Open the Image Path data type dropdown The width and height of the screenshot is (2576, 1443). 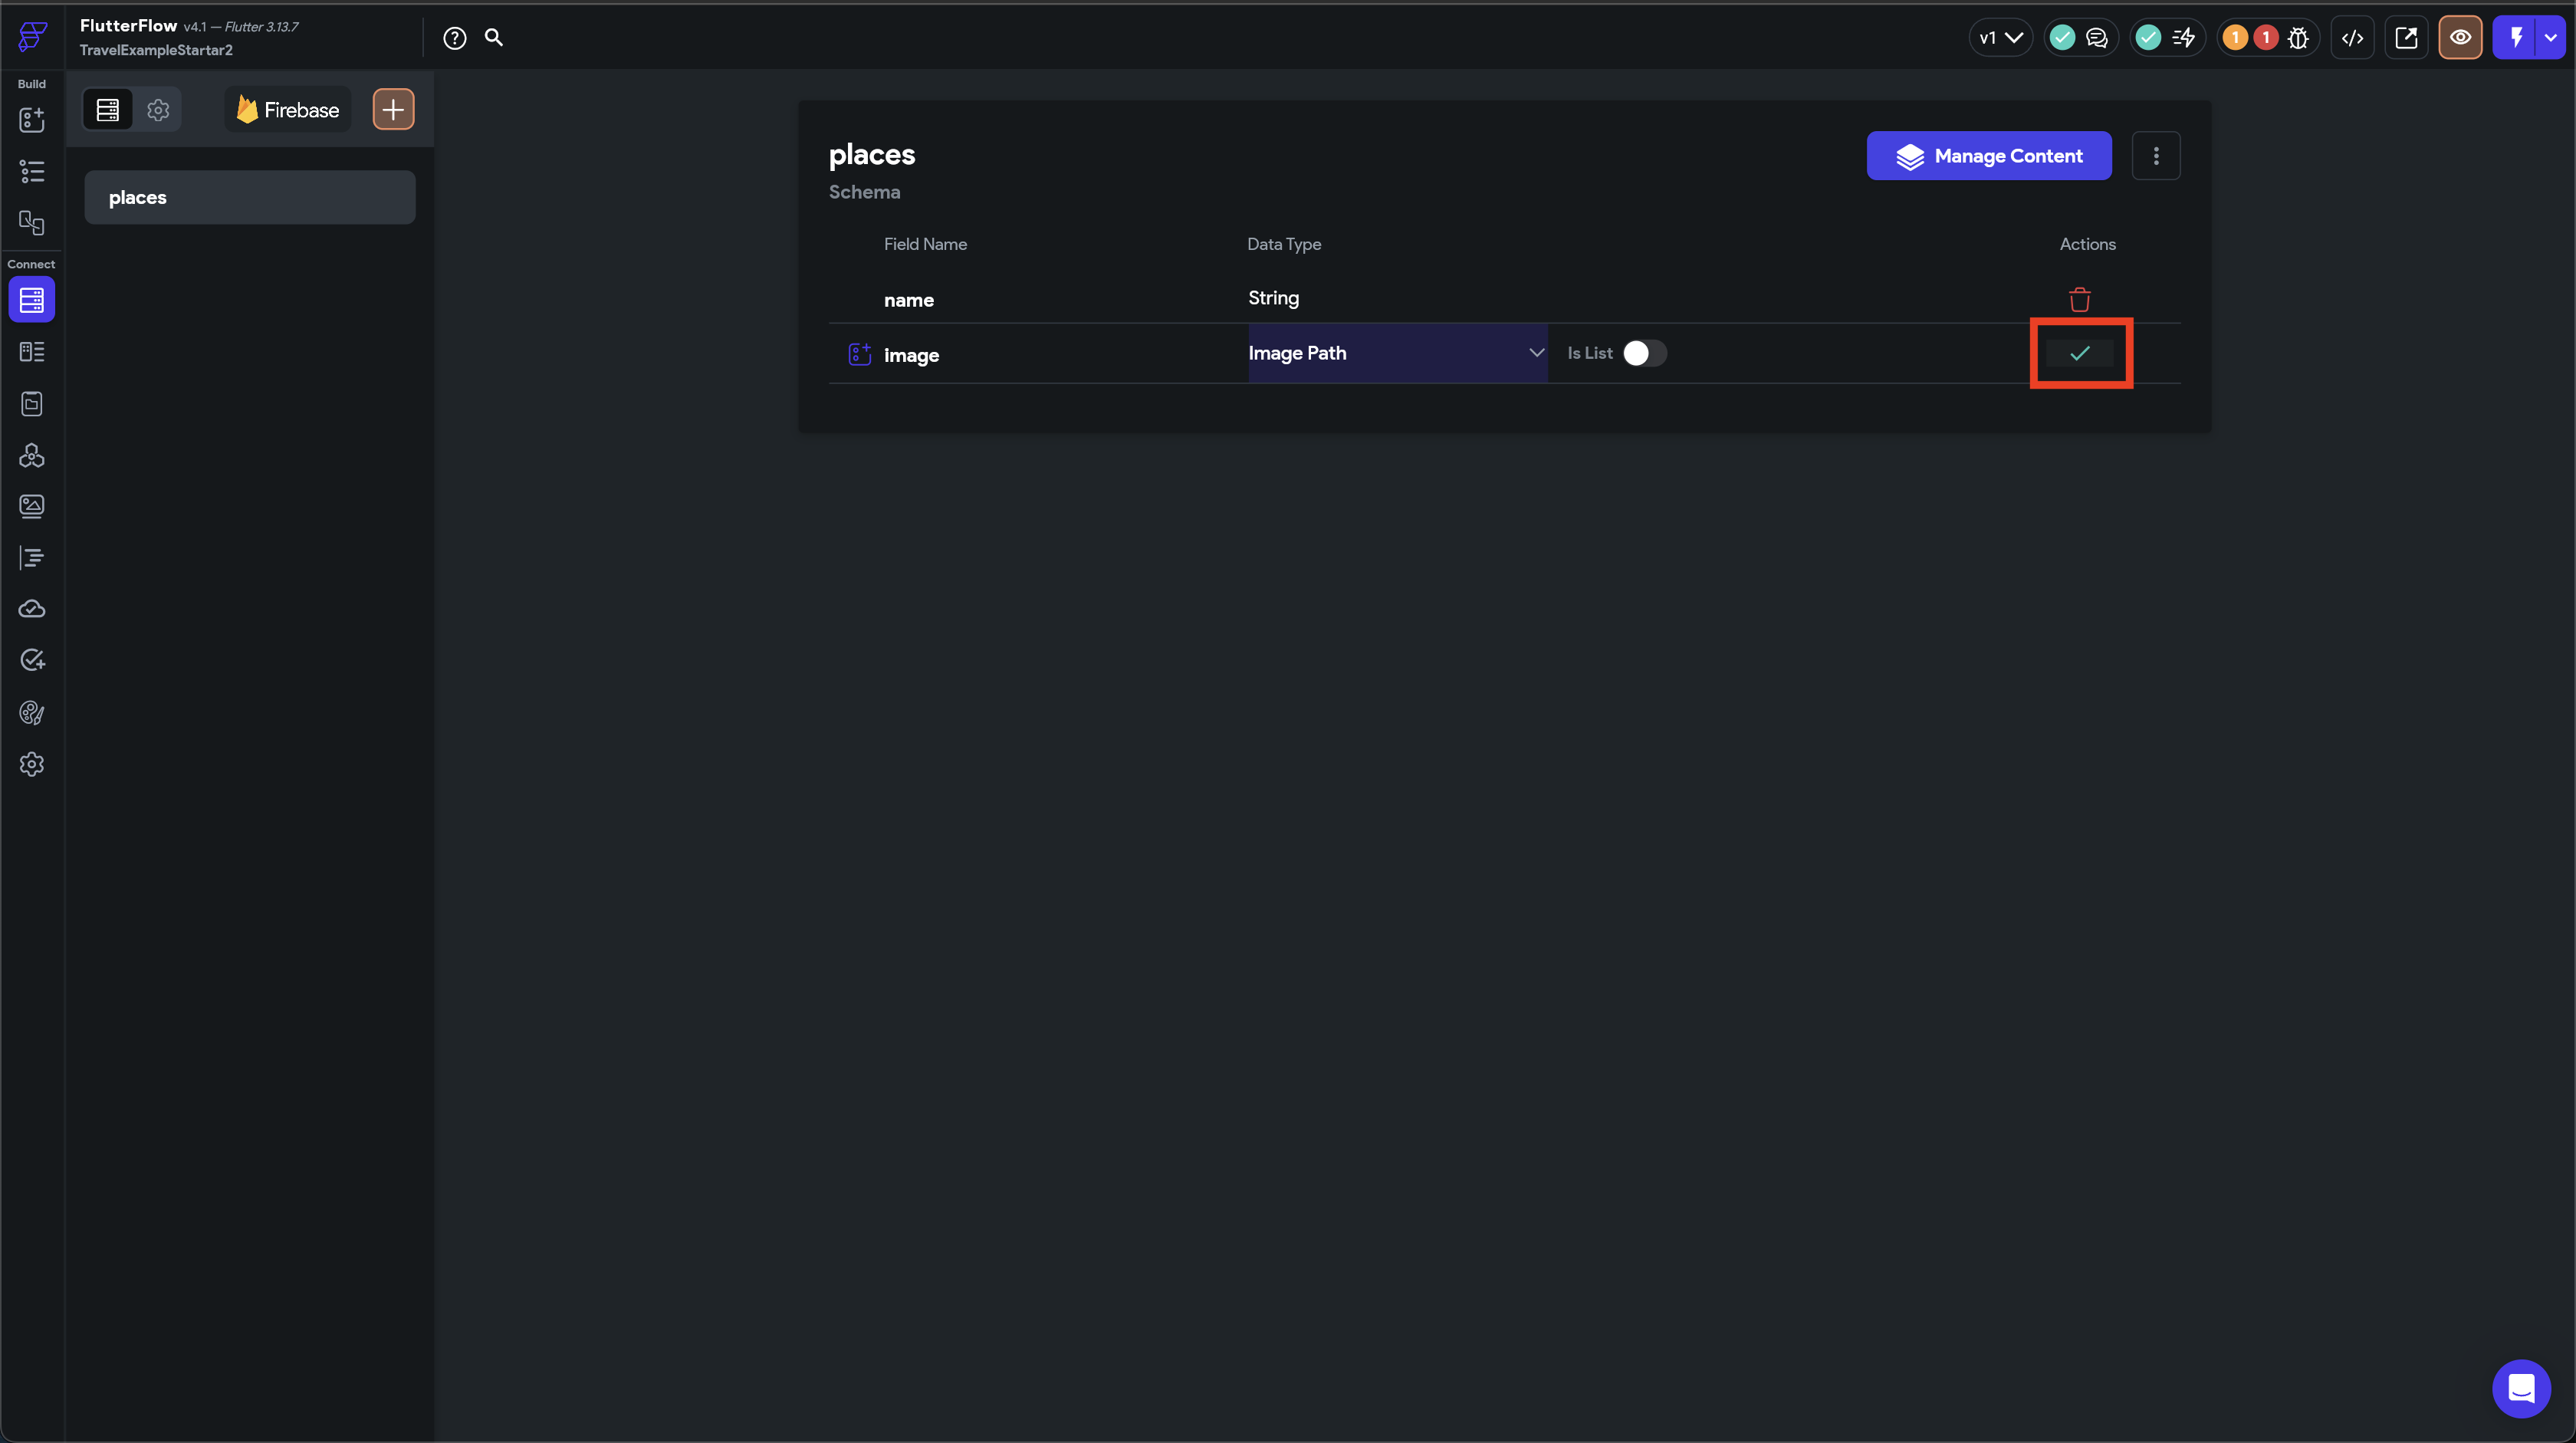pos(1396,353)
